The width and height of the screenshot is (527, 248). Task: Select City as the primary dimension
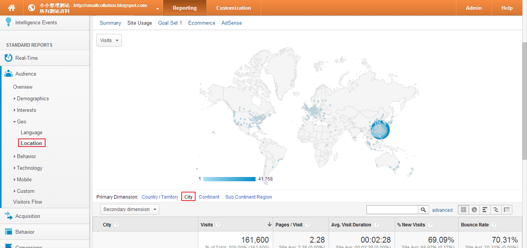[x=188, y=197]
